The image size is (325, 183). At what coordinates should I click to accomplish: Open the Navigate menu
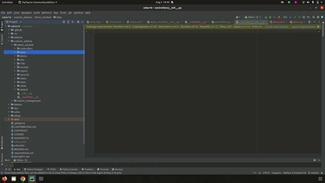(x=26, y=13)
